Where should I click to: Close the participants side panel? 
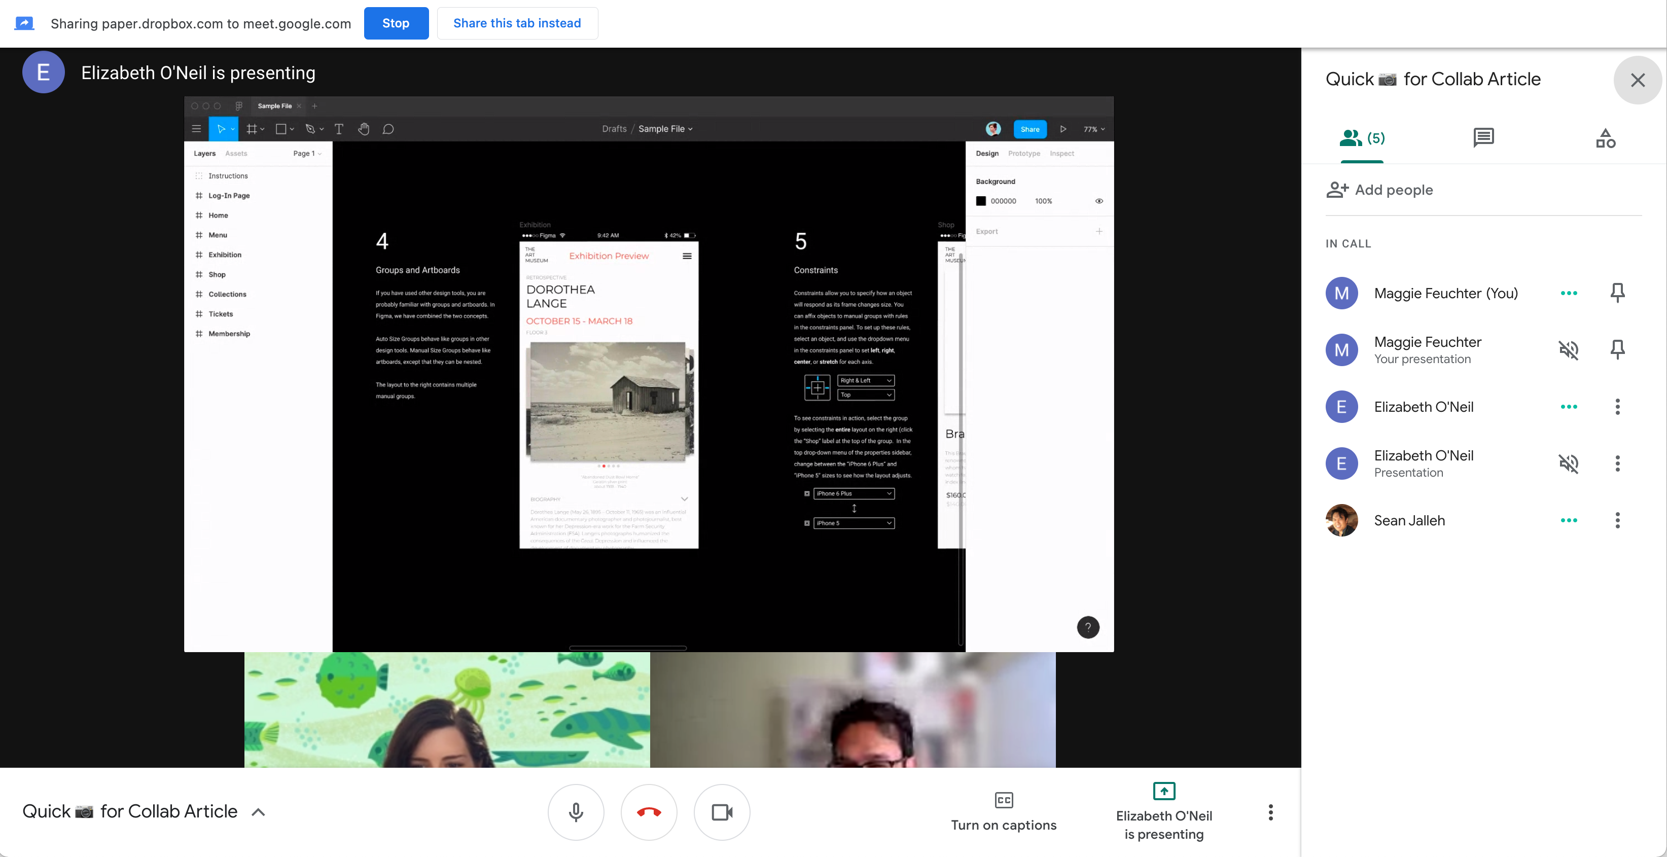click(x=1637, y=80)
